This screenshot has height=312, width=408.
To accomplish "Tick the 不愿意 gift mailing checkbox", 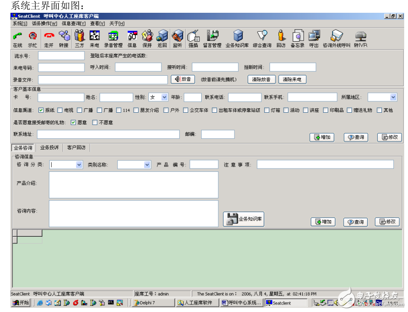I will pos(95,123).
